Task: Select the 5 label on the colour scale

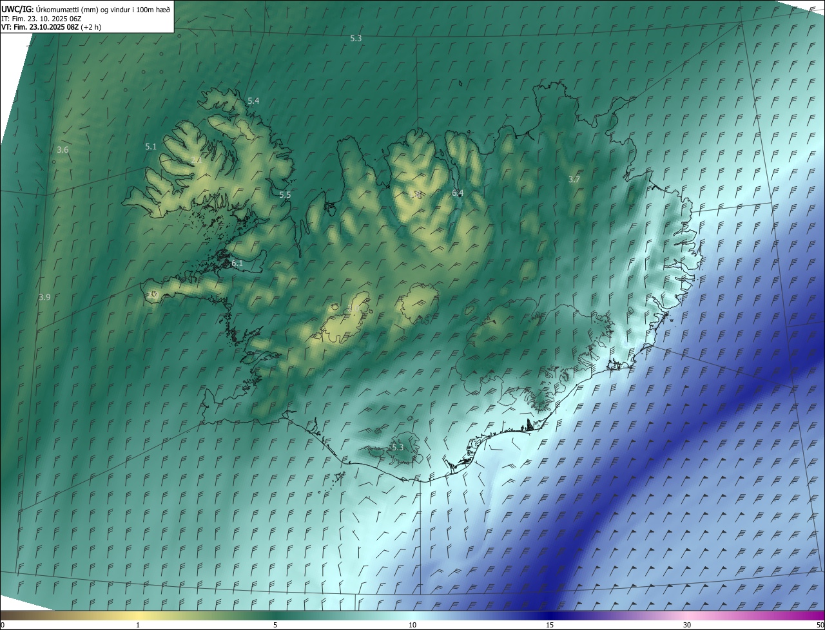Action: point(275,625)
